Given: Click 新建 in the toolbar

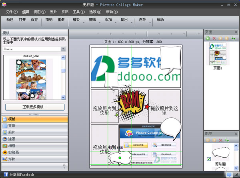Looking at the screenshot, I should point(10,20).
